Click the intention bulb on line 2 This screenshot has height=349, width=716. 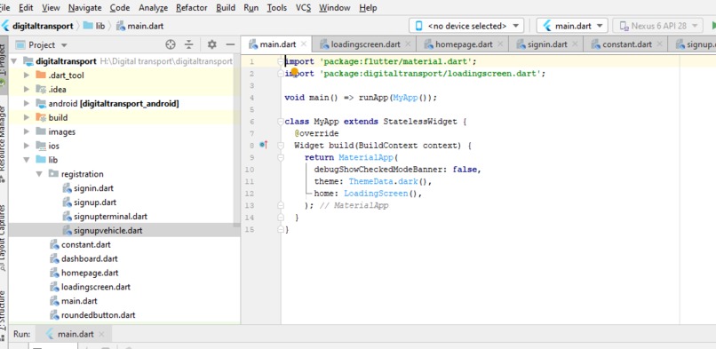click(x=294, y=72)
